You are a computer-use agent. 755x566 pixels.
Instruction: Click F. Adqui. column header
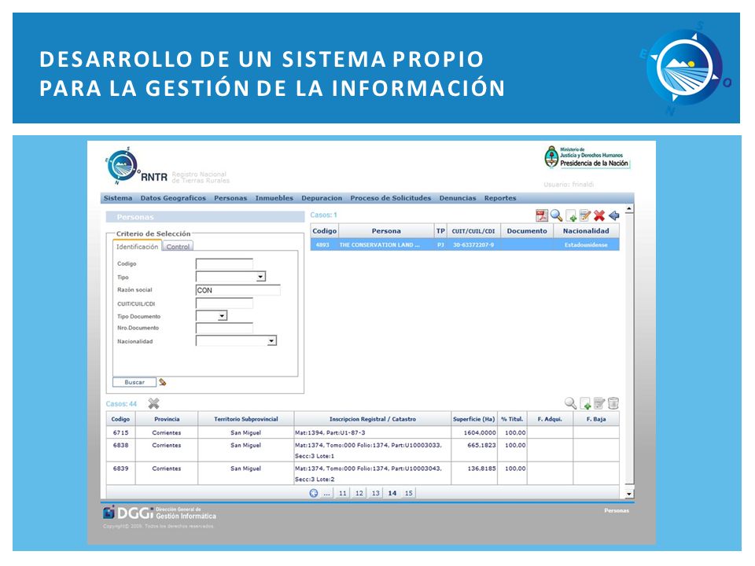[x=550, y=419]
